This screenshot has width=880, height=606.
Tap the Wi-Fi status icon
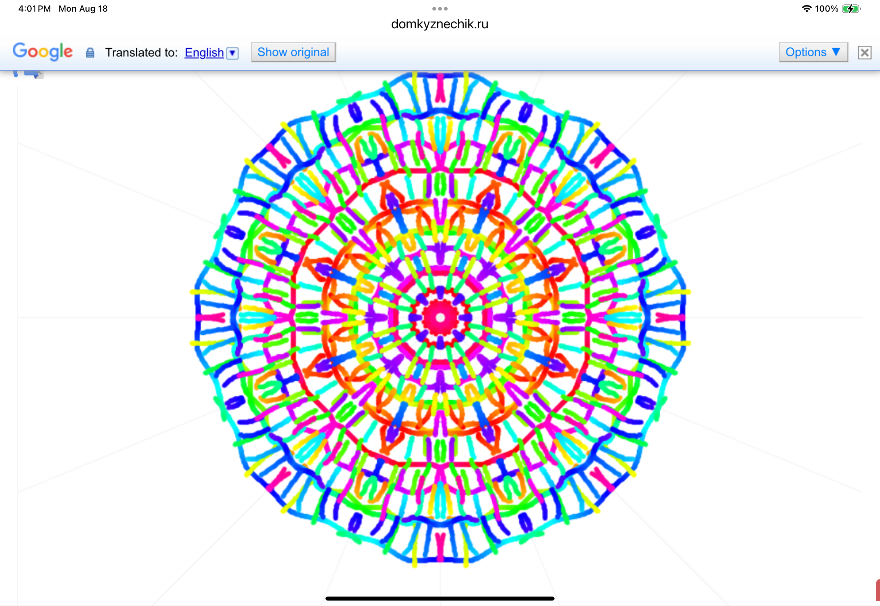click(806, 8)
